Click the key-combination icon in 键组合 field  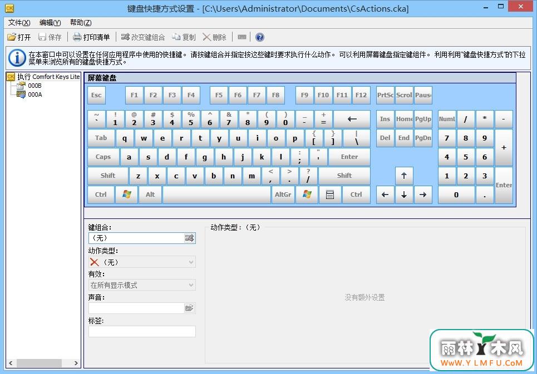(189, 238)
